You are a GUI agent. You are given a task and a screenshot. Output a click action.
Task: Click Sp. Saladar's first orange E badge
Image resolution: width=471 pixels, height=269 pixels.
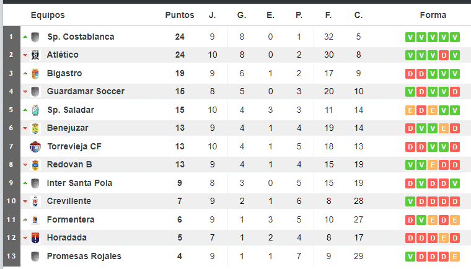tap(410, 110)
